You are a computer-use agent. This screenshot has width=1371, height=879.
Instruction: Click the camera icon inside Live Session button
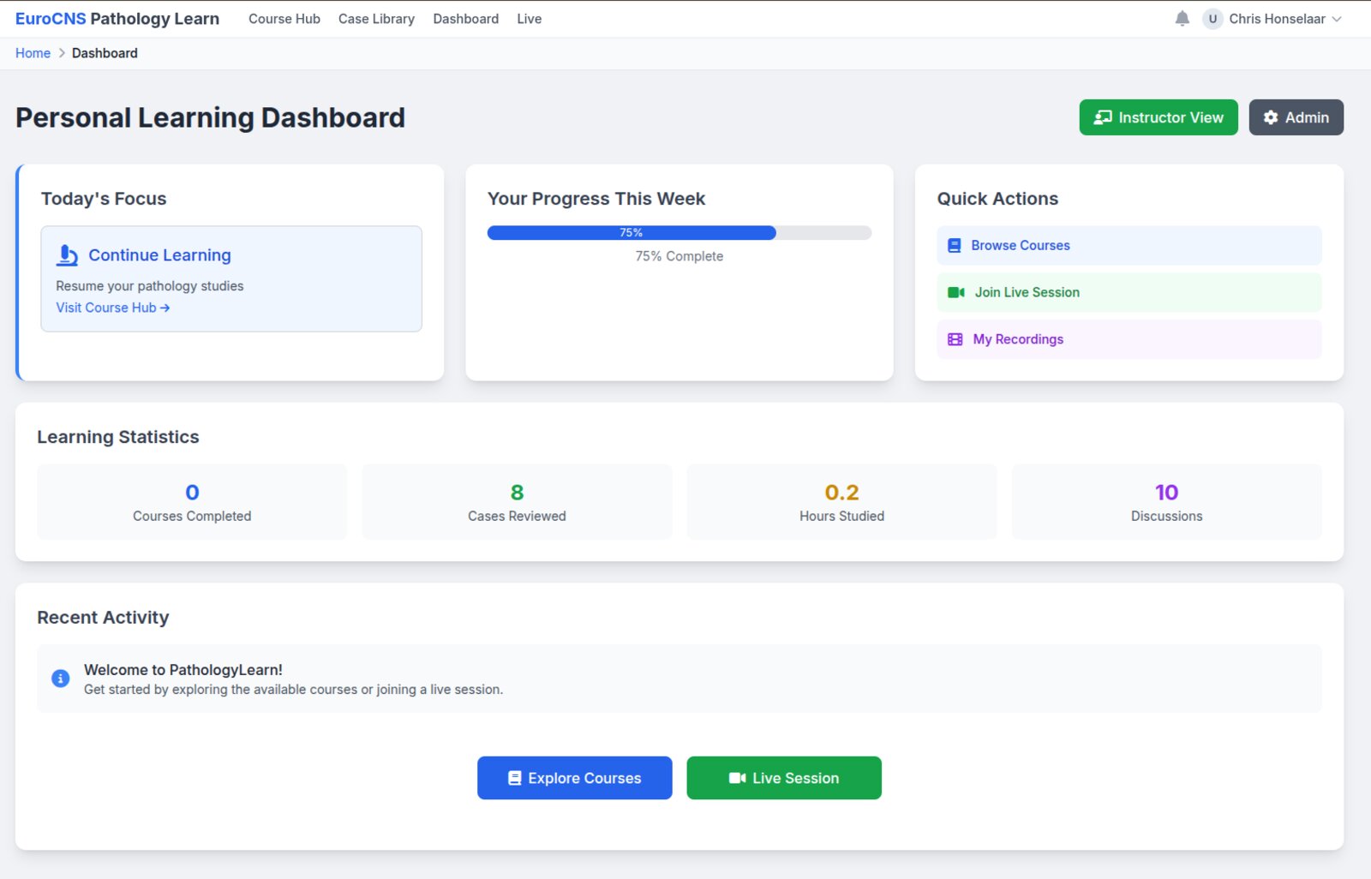737,778
